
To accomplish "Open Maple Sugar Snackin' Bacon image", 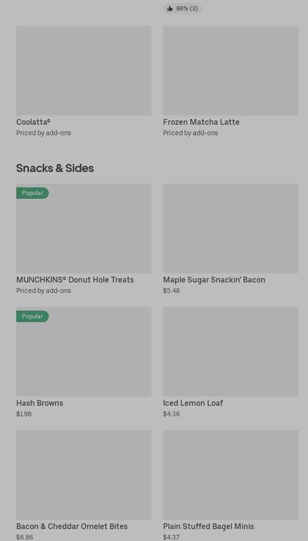I will (231, 228).
